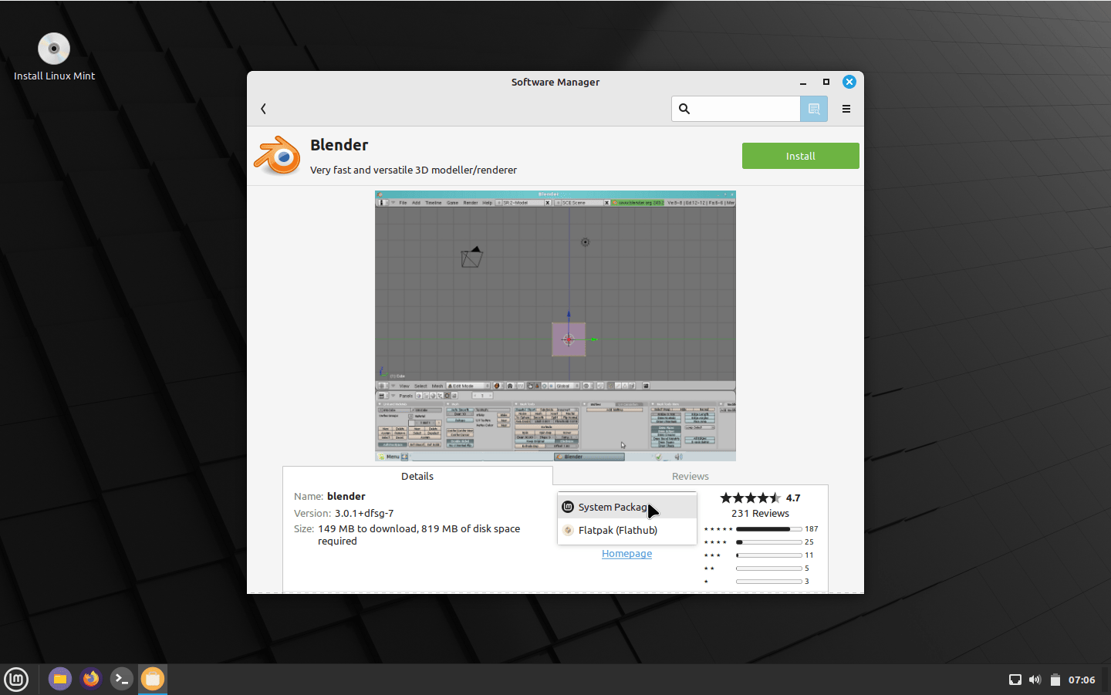Click the four-star rating bar showing 25
Screen dimensions: 1111x695
(x=769, y=542)
